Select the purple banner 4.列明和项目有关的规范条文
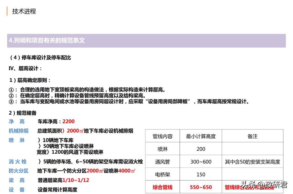The width and height of the screenshot is (293, 194). click(x=146, y=41)
